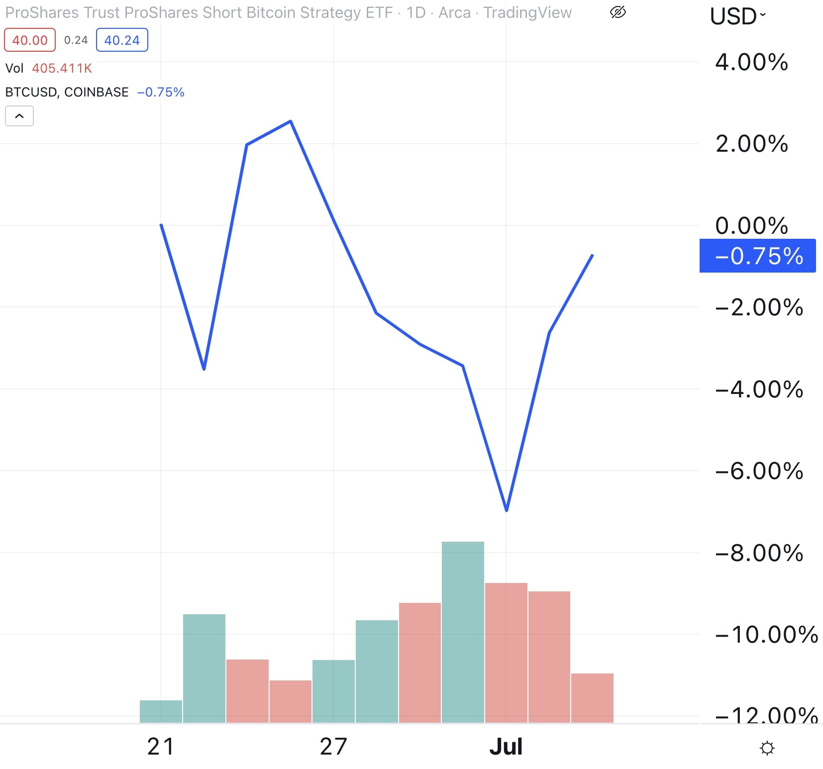Click the red 40.00 sell price box
This screenshot has width=823, height=769.
(30, 40)
